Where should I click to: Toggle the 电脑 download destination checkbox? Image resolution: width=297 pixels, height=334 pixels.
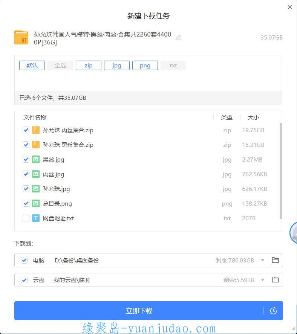click(24, 260)
